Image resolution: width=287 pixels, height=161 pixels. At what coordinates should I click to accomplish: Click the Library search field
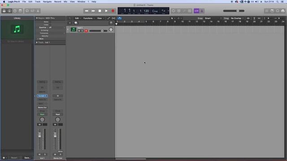click(x=17, y=42)
